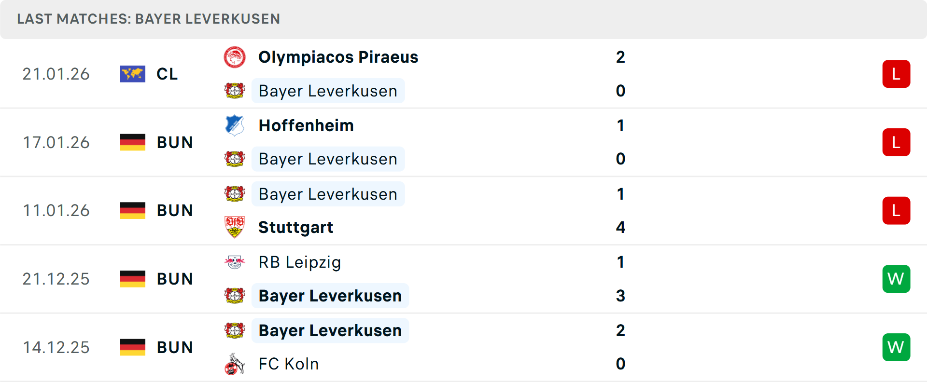This screenshot has width=927, height=382.
Task: Open the RB Leipzig team link
Action: click(x=299, y=262)
